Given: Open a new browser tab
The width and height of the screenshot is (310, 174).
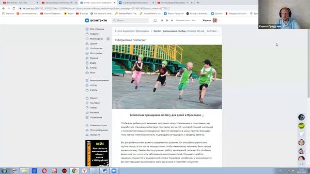Looking at the screenshot, I should point(198,3).
